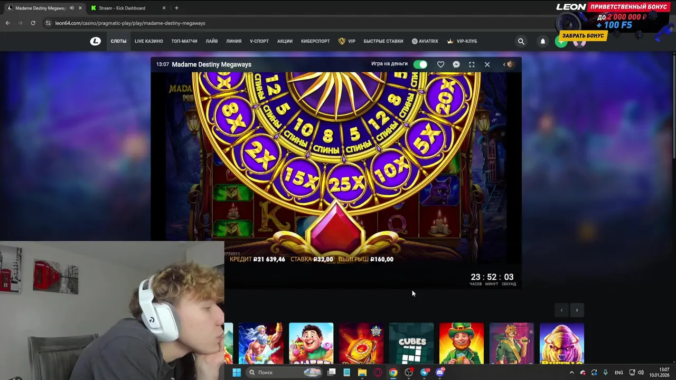Click the Windows taskbar search box 'Поиск'
This screenshot has height=380, width=676.
click(285, 373)
